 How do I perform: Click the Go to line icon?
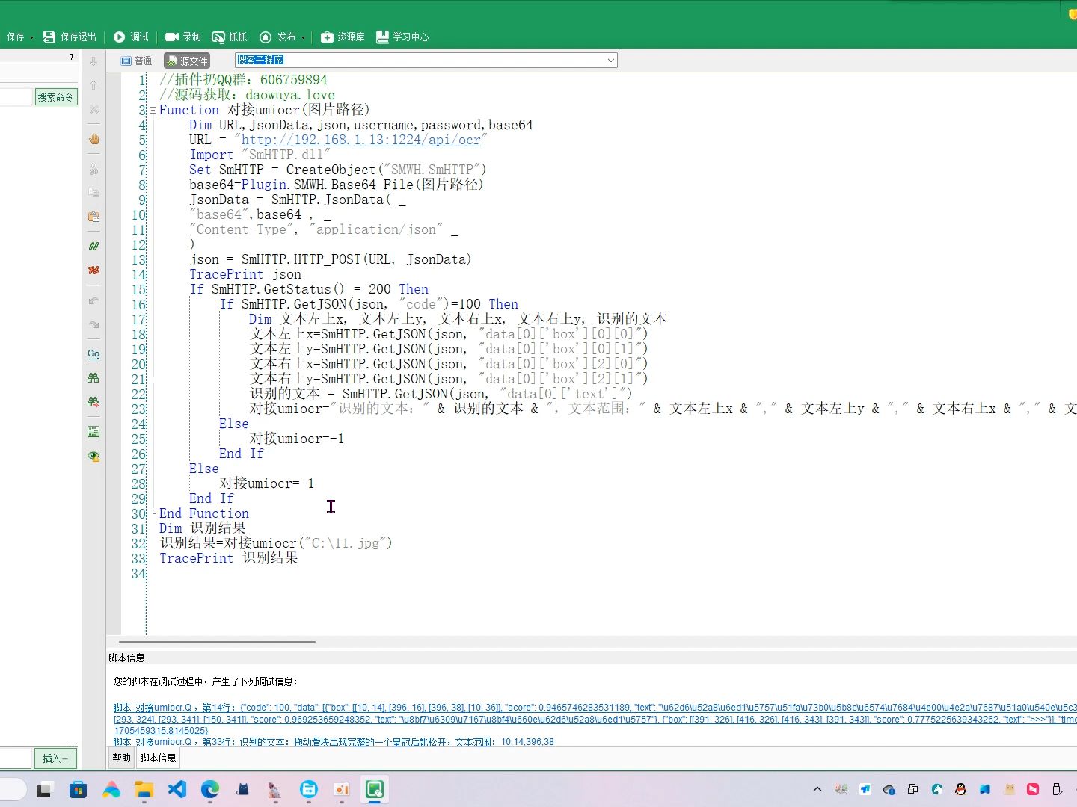(93, 353)
